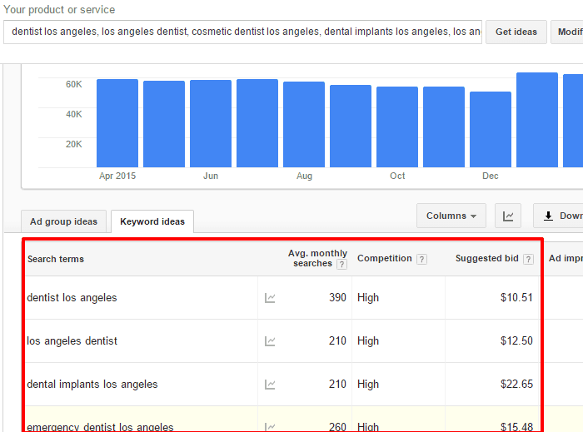Viewport: 583px width, 432px height.
Task: Sort by the Competition column header
Action: pos(385,258)
